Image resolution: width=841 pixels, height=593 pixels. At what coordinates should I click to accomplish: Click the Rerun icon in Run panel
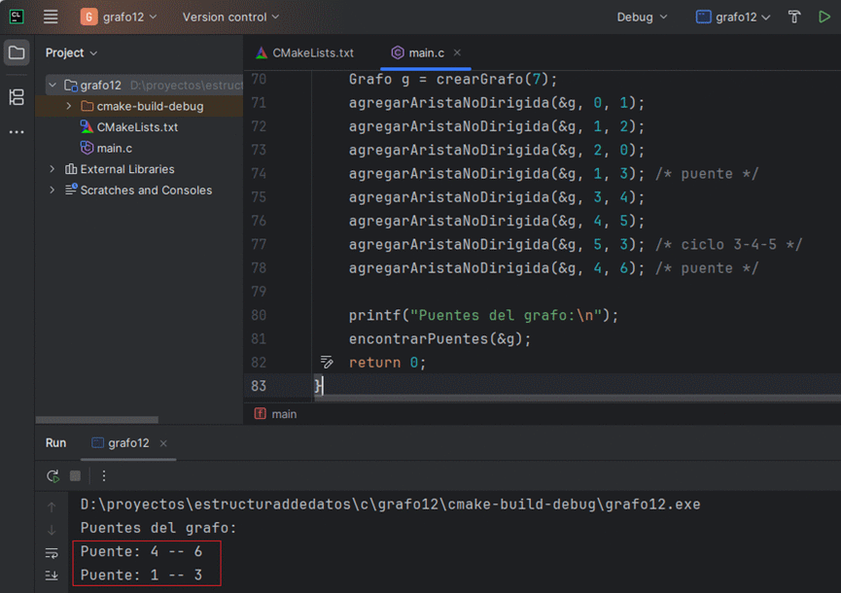53,476
